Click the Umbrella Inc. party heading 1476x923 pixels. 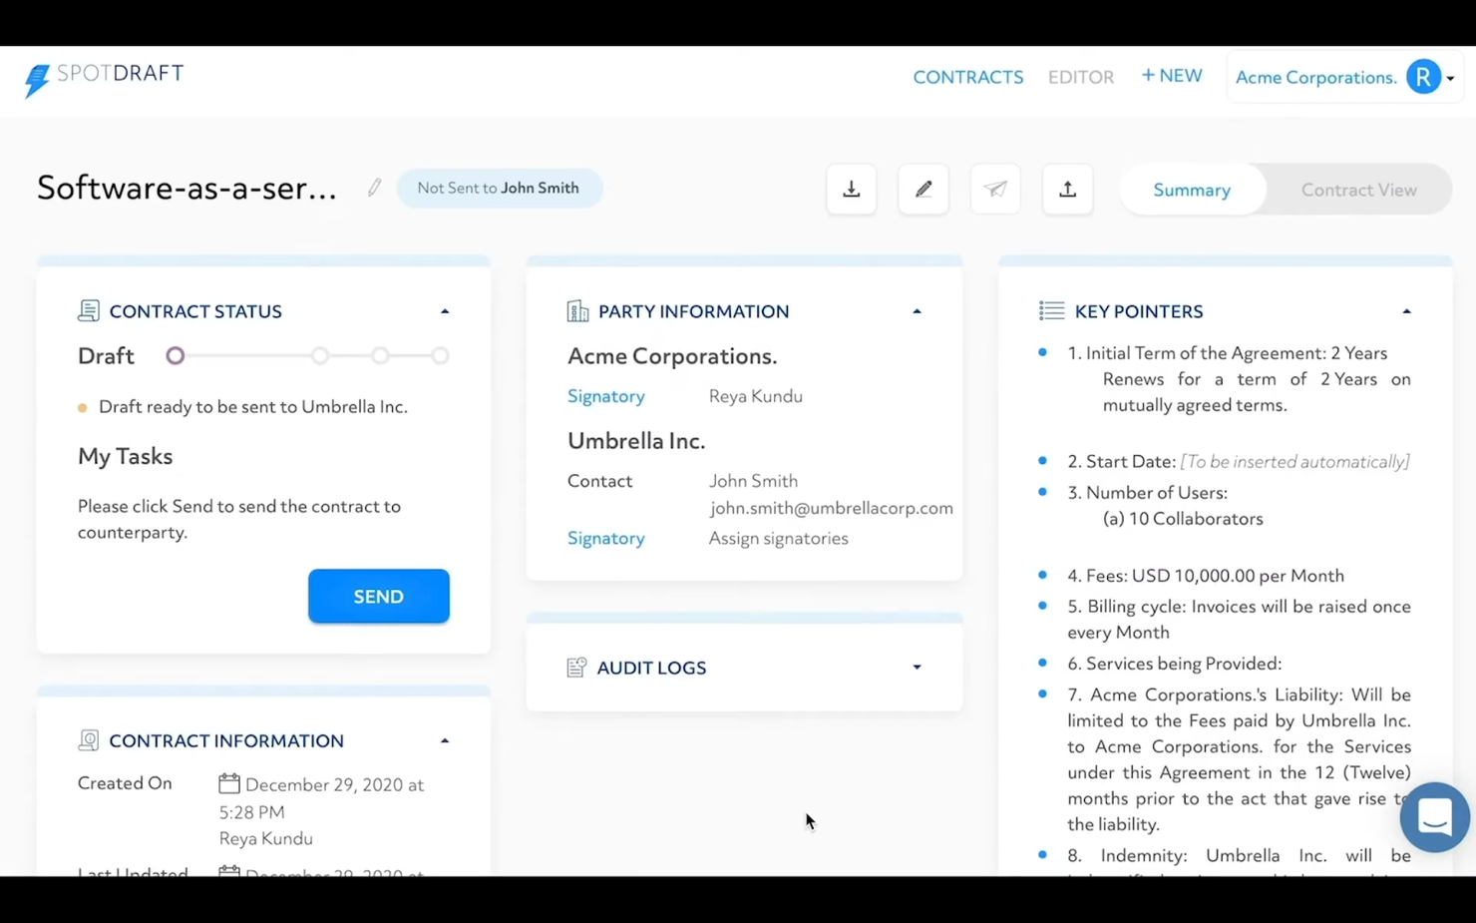[x=636, y=441]
